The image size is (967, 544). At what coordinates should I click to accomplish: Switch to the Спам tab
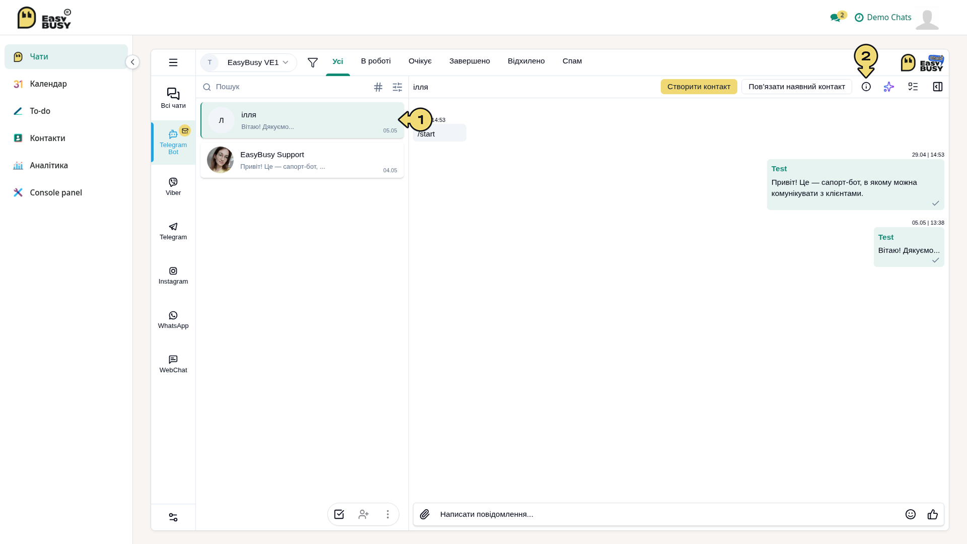[572, 61]
